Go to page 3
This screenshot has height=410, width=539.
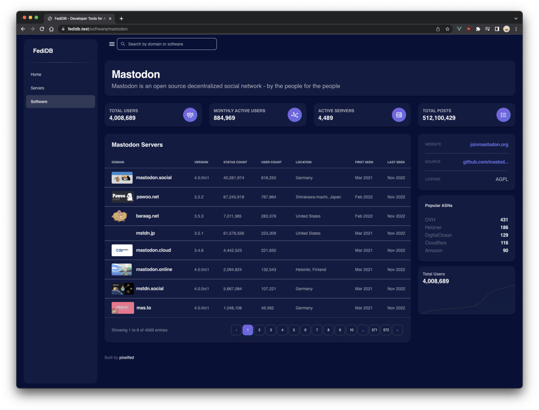pyautogui.click(x=271, y=330)
